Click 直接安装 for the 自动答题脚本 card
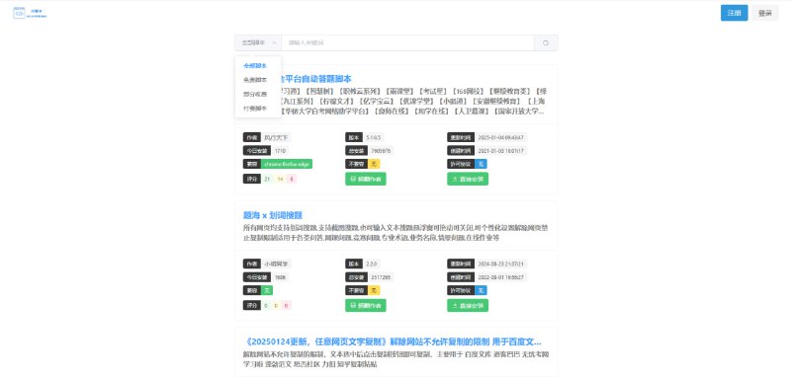Screen dimensions: 791x377 pyautogui.click(x=468, y=179)
